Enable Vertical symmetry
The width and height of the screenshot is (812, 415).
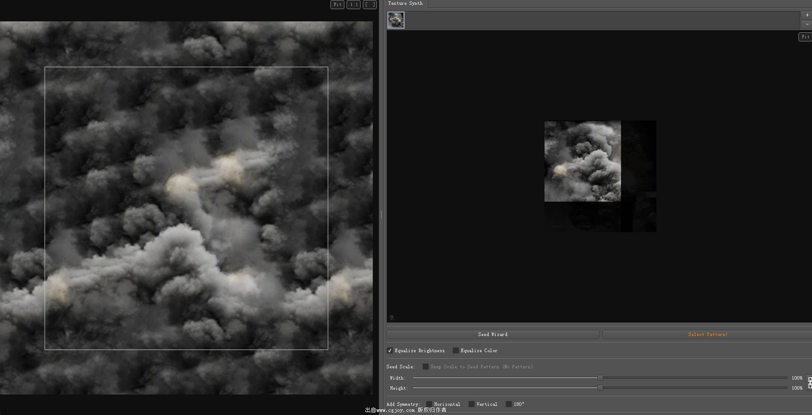(472, 404)
